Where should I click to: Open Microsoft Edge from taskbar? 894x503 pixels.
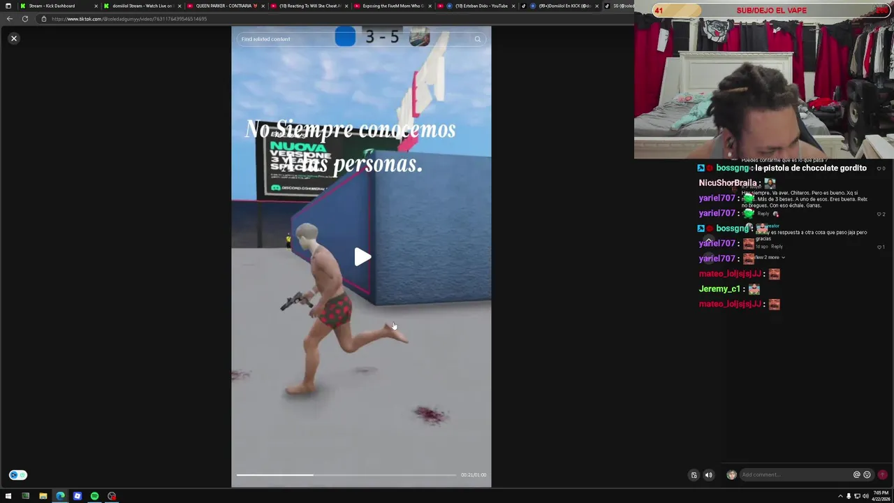pyautogui.click(x=60, y=496)
